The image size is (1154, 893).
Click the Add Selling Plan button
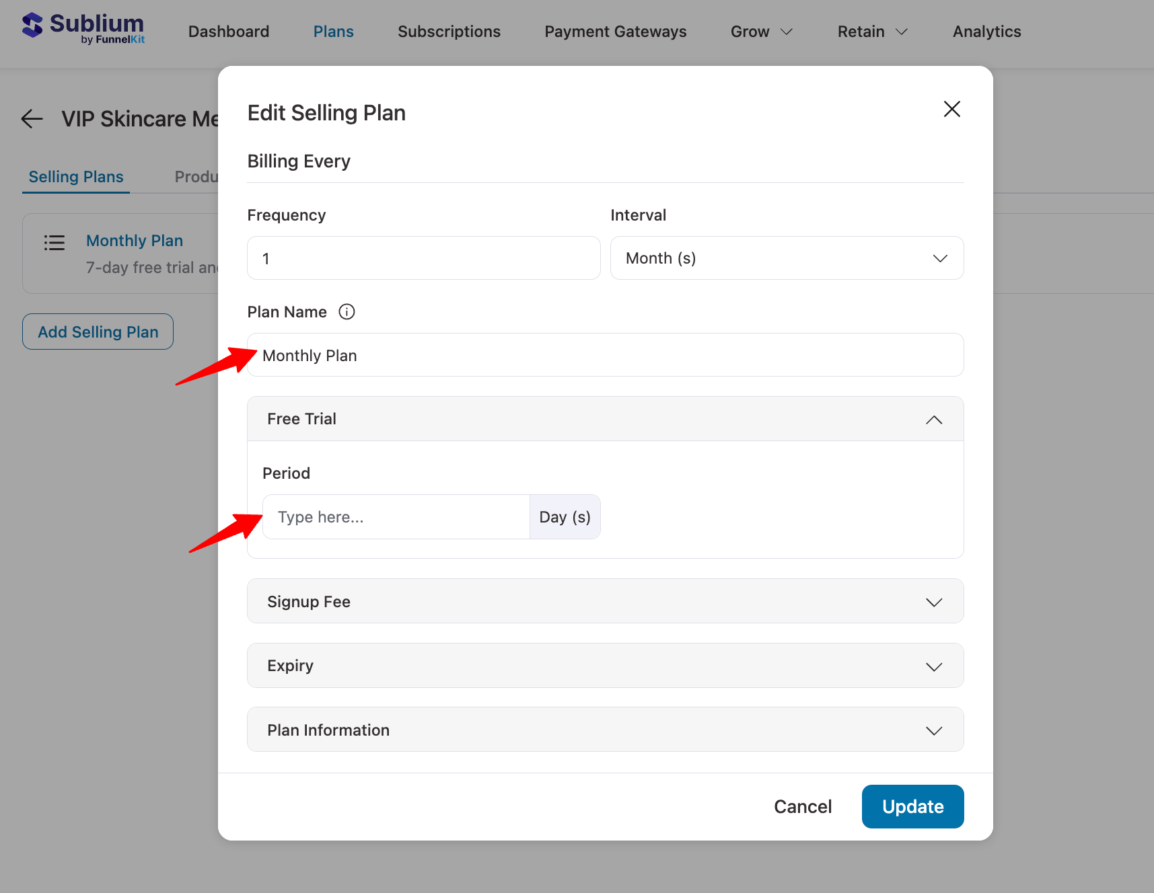click(x=98, y=332)
